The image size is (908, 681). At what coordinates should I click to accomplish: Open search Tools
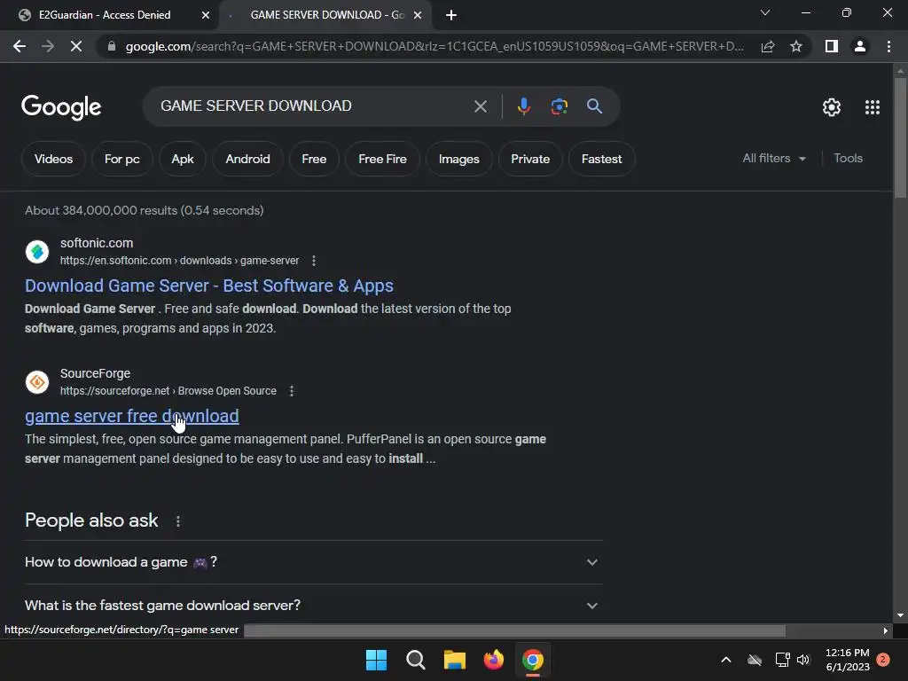pos(848,158)
